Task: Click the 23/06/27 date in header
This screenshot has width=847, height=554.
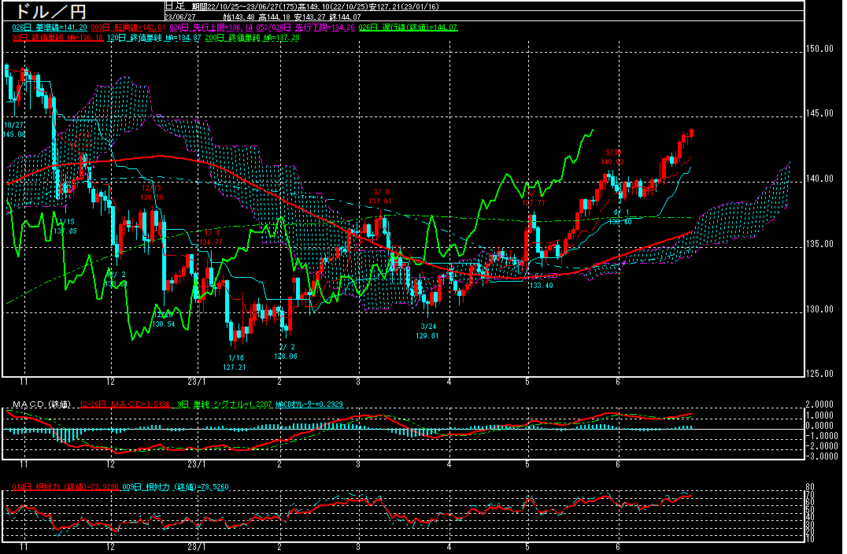Action: coord(180,17)
